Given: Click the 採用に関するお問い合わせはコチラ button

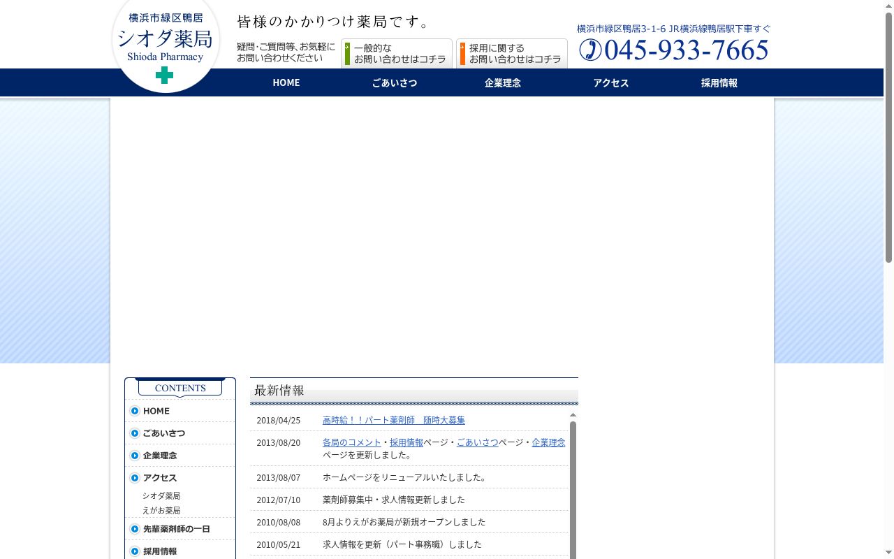Looking at the screenshot, I should (x=512, y=54).
